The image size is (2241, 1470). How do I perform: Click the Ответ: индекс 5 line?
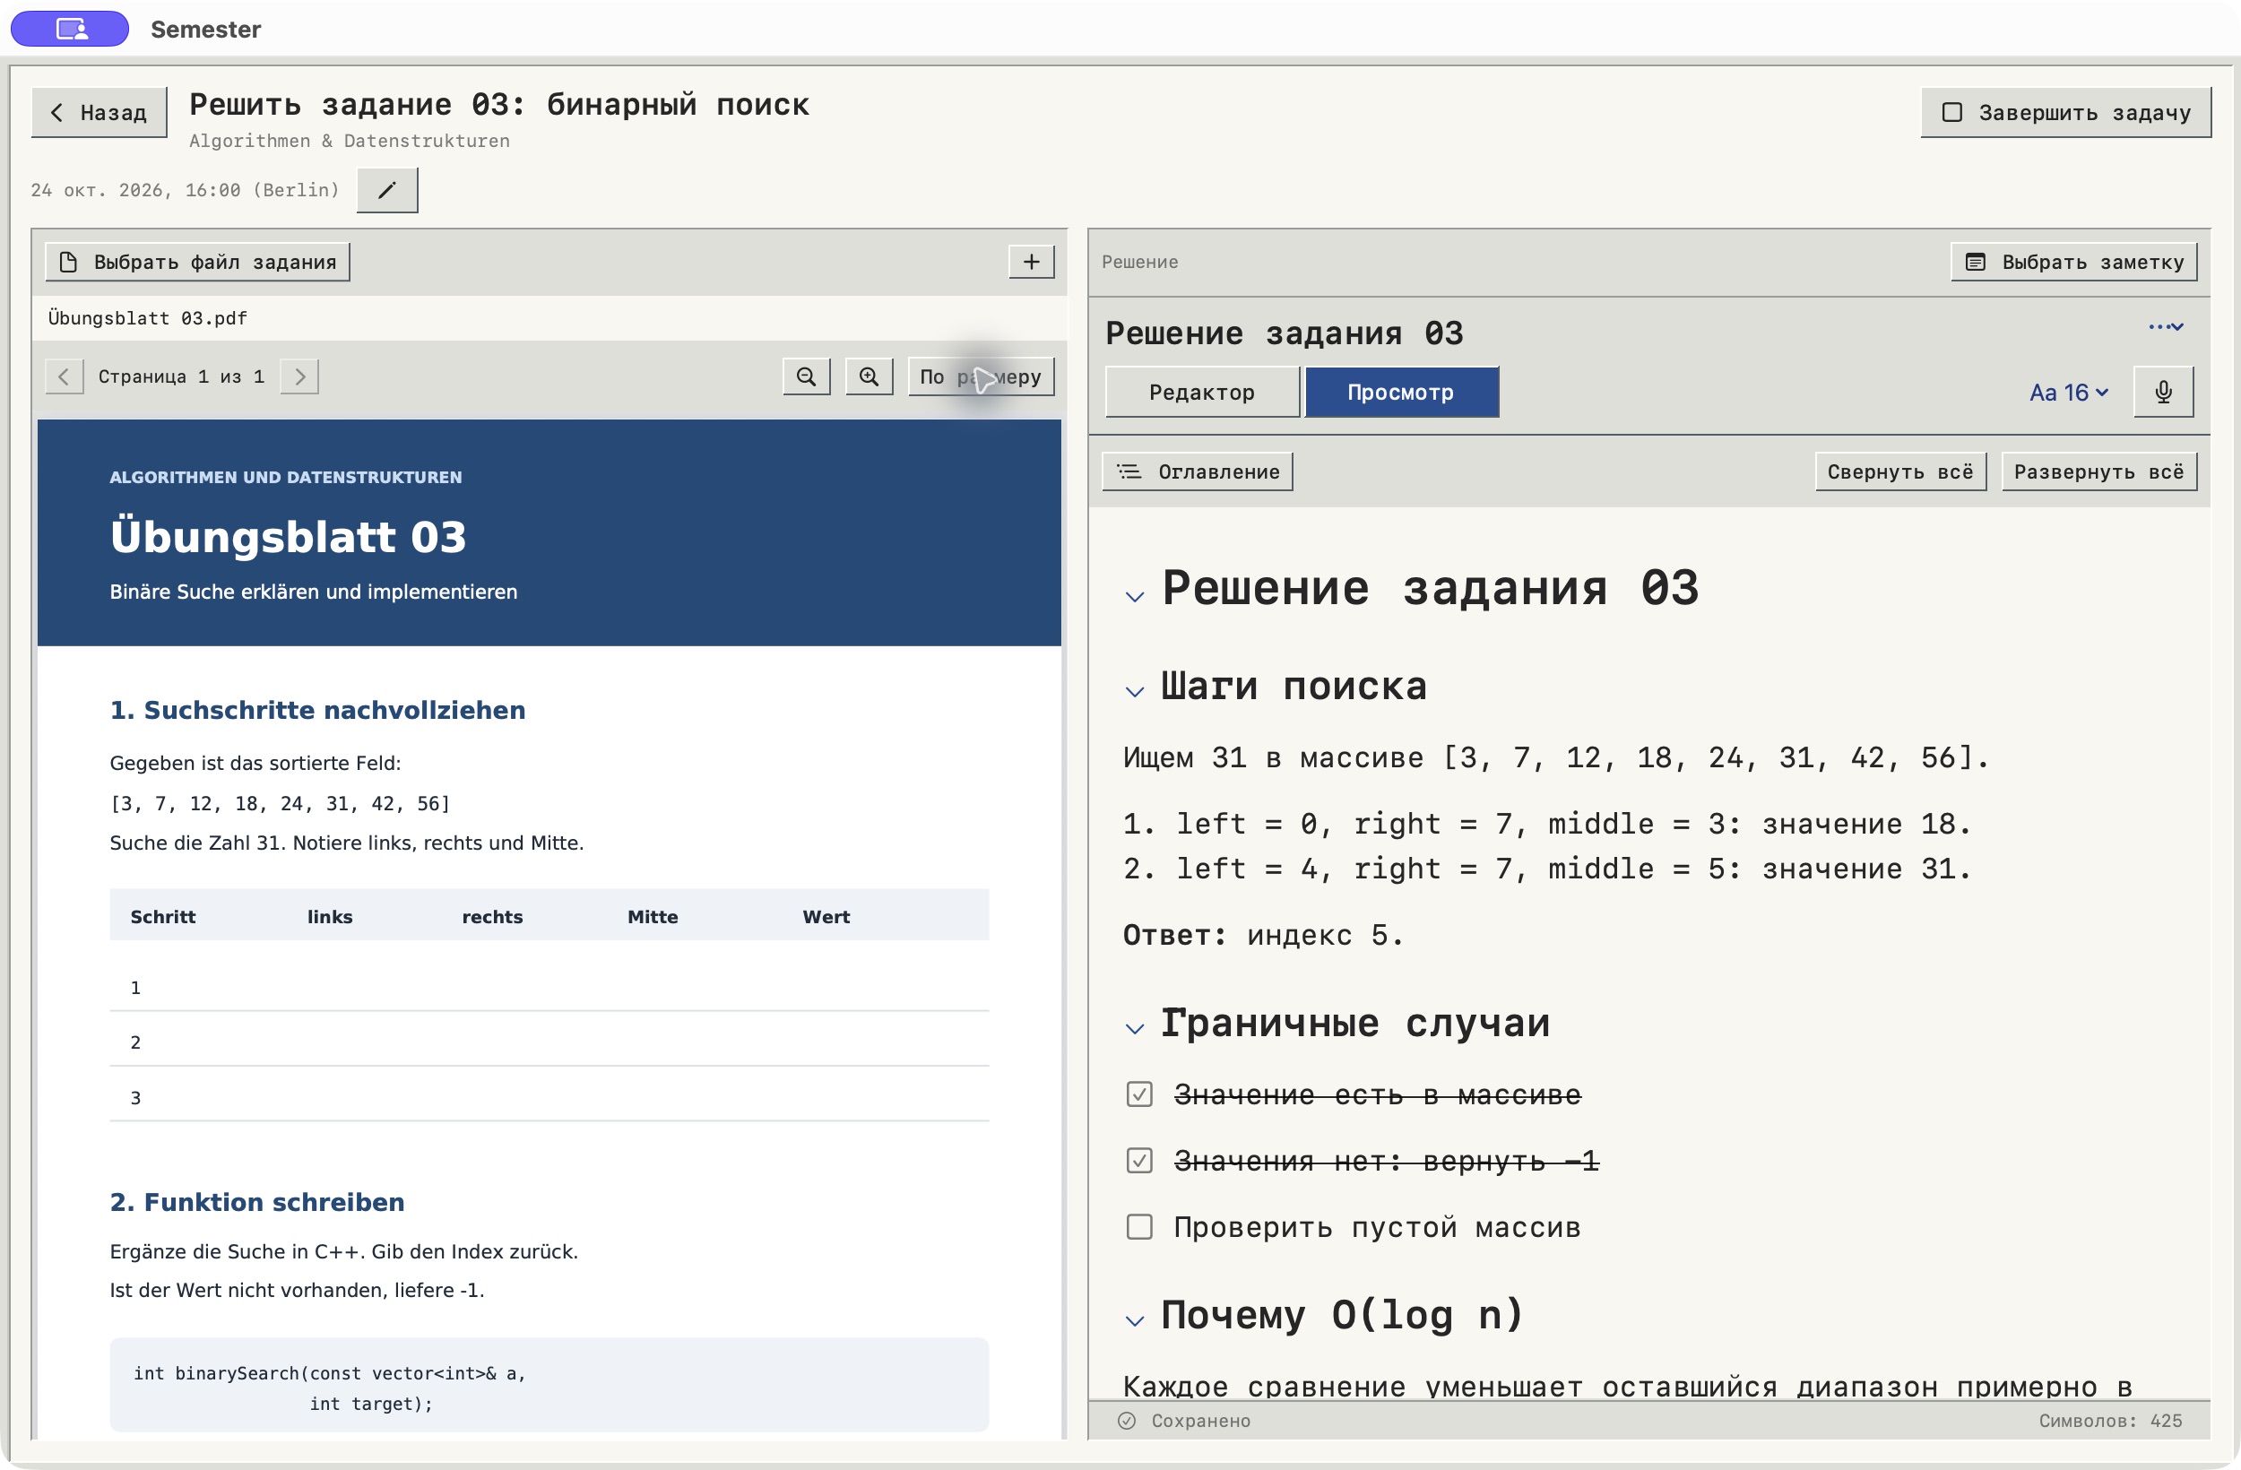[x=1263, y=935]
